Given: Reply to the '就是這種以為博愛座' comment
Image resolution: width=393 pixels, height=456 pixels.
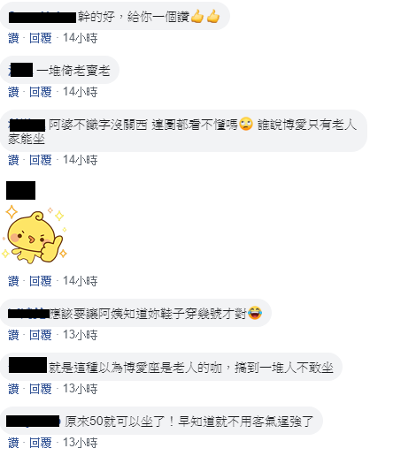Looking at the screenshot, I should 41,389.
